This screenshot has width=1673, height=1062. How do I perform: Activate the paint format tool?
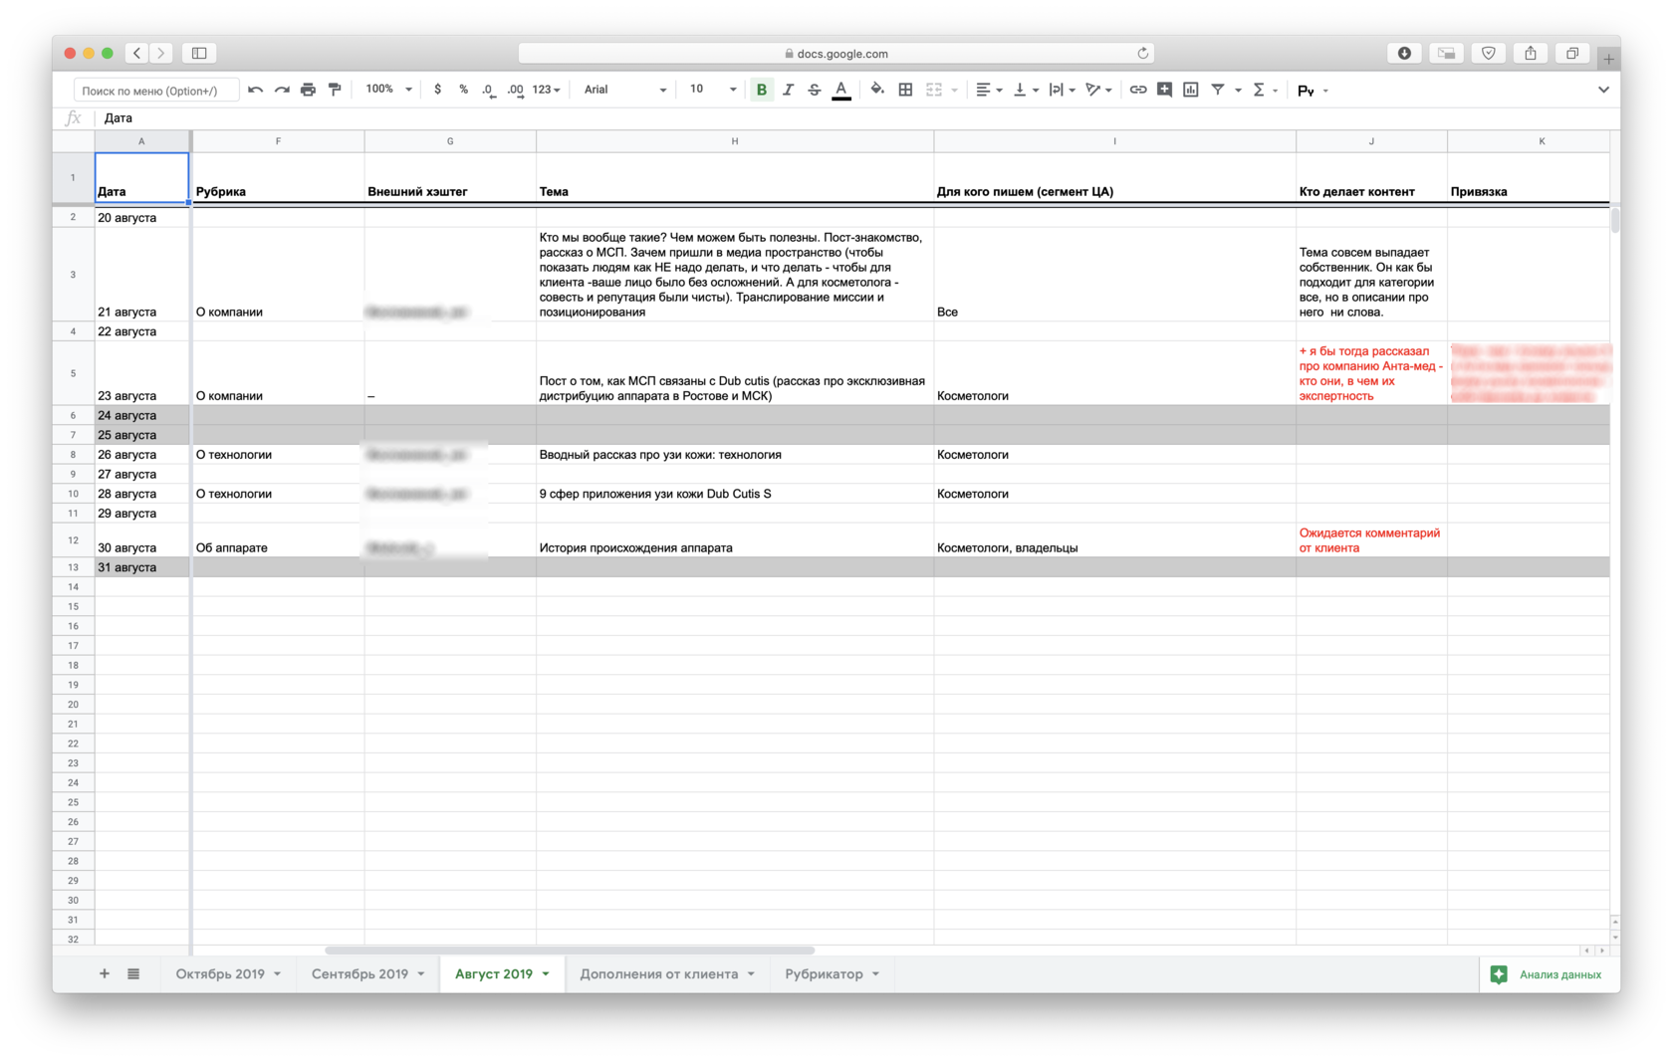click(335, 90)
